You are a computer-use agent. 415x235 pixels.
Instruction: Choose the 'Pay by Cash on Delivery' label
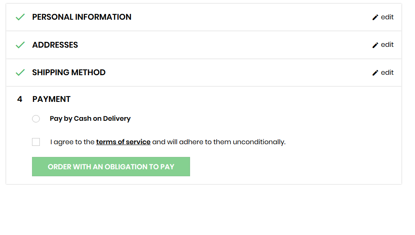pos(90,119)
